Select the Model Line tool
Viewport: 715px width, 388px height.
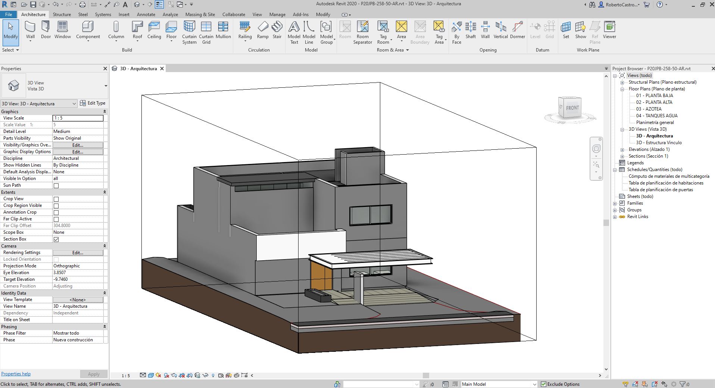(x=309, y=32)
